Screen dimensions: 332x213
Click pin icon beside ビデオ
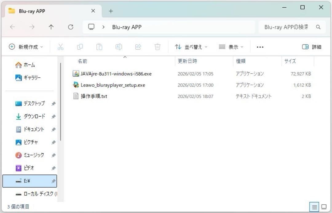pos(53,168)
